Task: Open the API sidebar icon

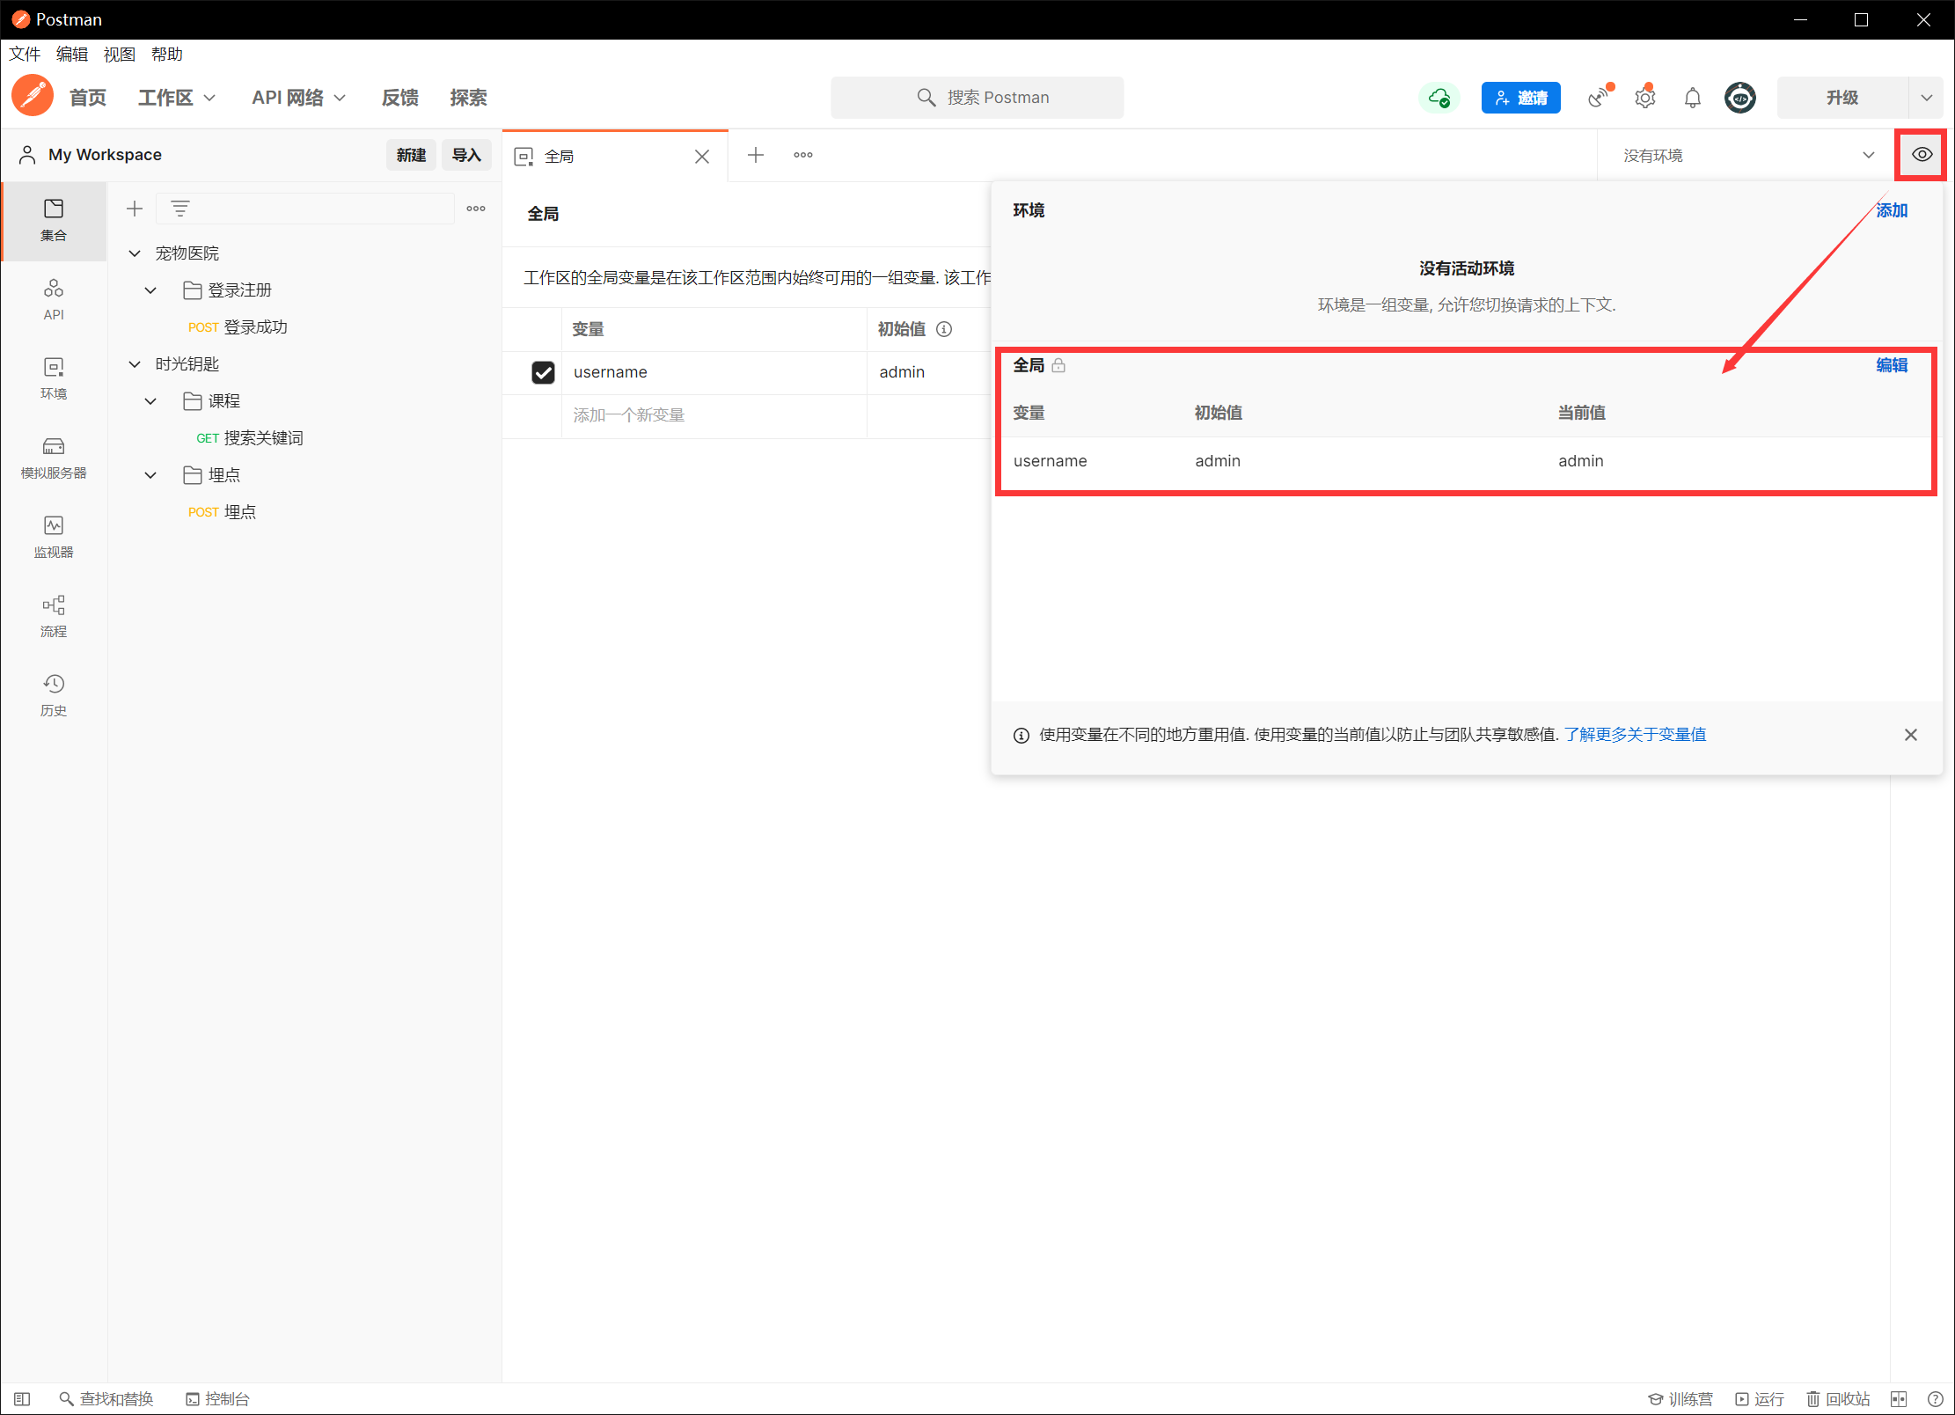Action: click(x=54, y=299)
